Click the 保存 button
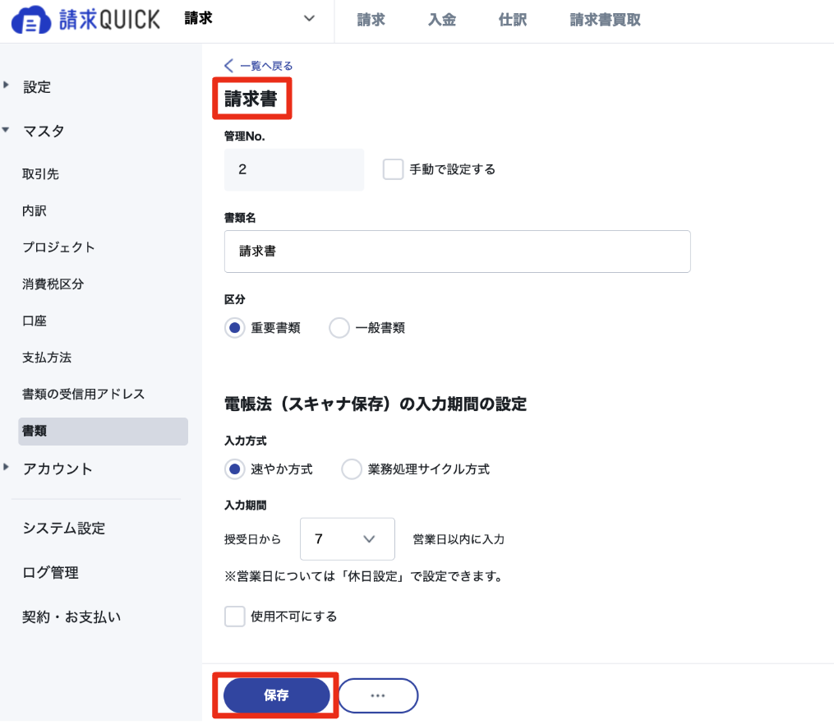834x725 pixels. [277, 695]
